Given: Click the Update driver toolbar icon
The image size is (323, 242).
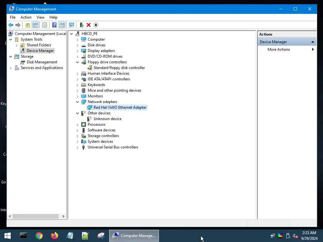Looking at the screenshot, I should click(x=82, y=25).
